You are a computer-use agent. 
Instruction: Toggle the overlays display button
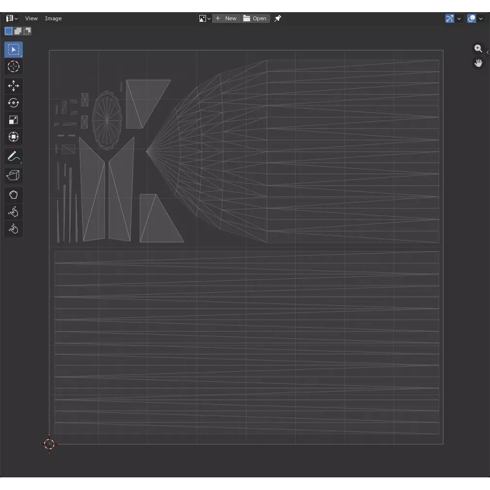[x=472, y=18]
